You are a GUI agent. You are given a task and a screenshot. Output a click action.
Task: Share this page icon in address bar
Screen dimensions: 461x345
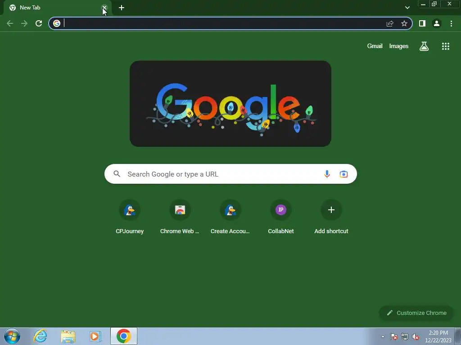pyautogui.click(x=390, y=23)
